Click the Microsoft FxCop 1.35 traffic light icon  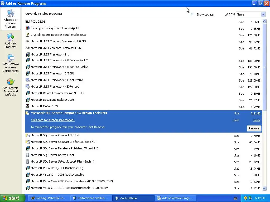coord(27,106)
